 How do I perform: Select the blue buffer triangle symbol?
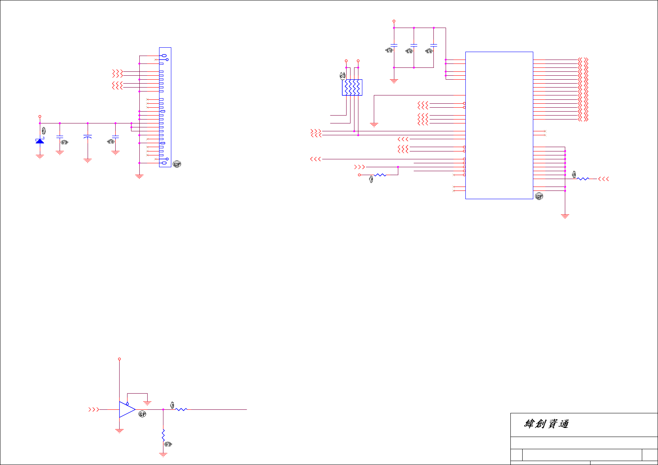127,410
